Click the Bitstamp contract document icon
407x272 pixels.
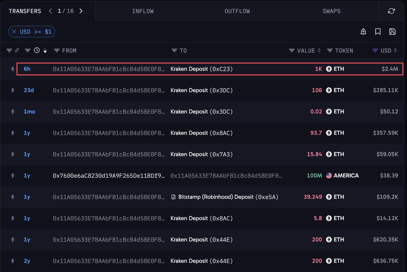click(173, 197)
